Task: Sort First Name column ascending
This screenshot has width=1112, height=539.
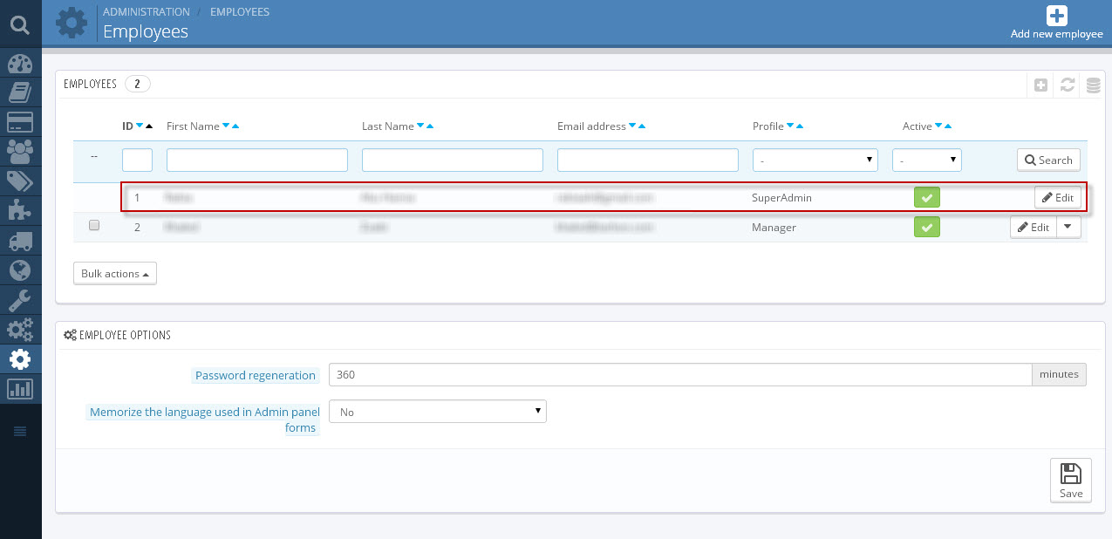Action: click(x=235, y=126)
